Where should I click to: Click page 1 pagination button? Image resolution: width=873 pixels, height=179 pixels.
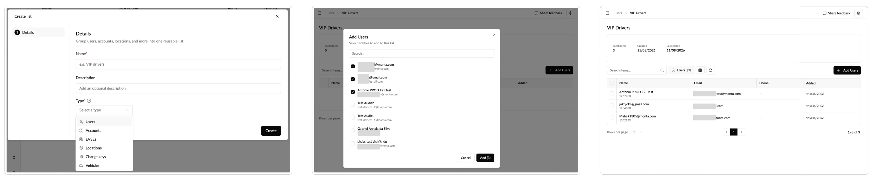tap(734, 132)
